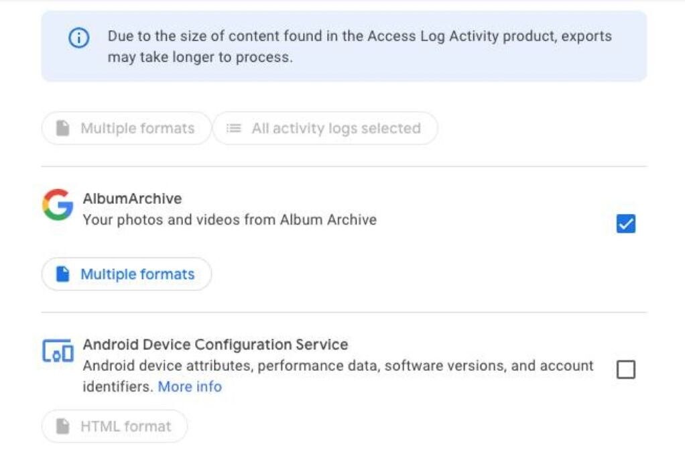The width and height of the screenshot is (685, 460).
Task: Click the Android Device Configuration Service title
Action: [x=215, y=345]
